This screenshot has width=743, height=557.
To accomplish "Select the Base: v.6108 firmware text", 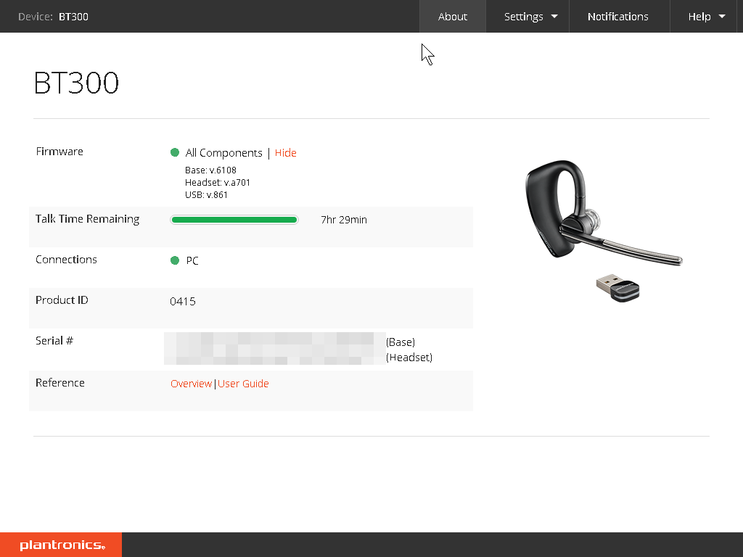I will point(210,170).
